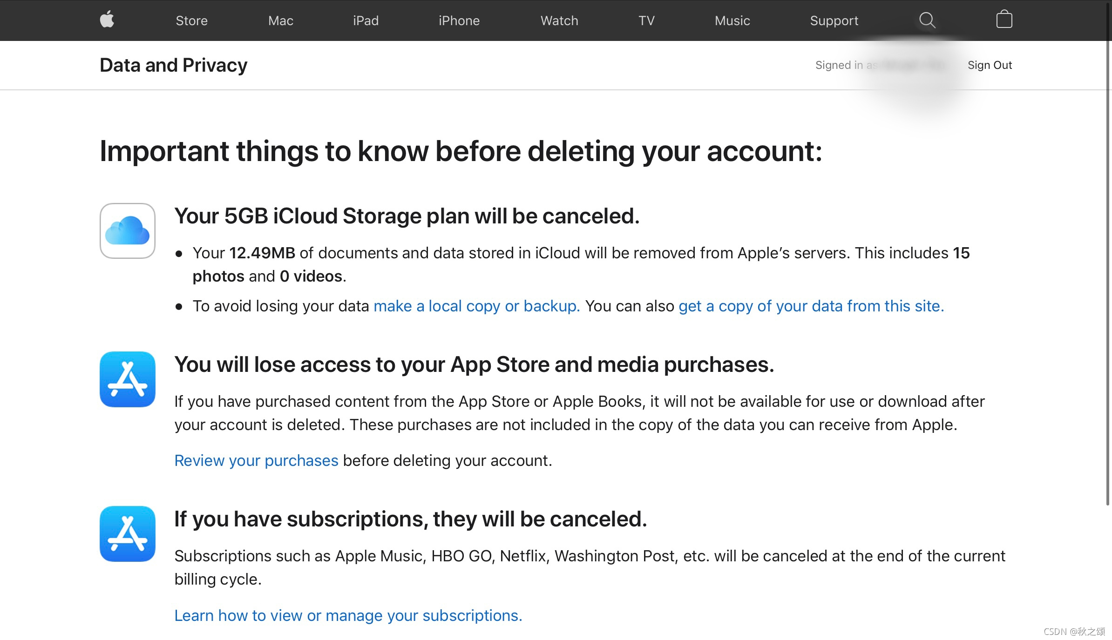The width and height of the screenshot is (1112, 640).
Task: Visit the Support section
Action: (x=834, y=20)
